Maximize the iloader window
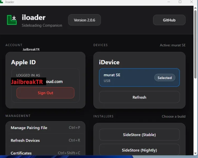 coord(180,2)
